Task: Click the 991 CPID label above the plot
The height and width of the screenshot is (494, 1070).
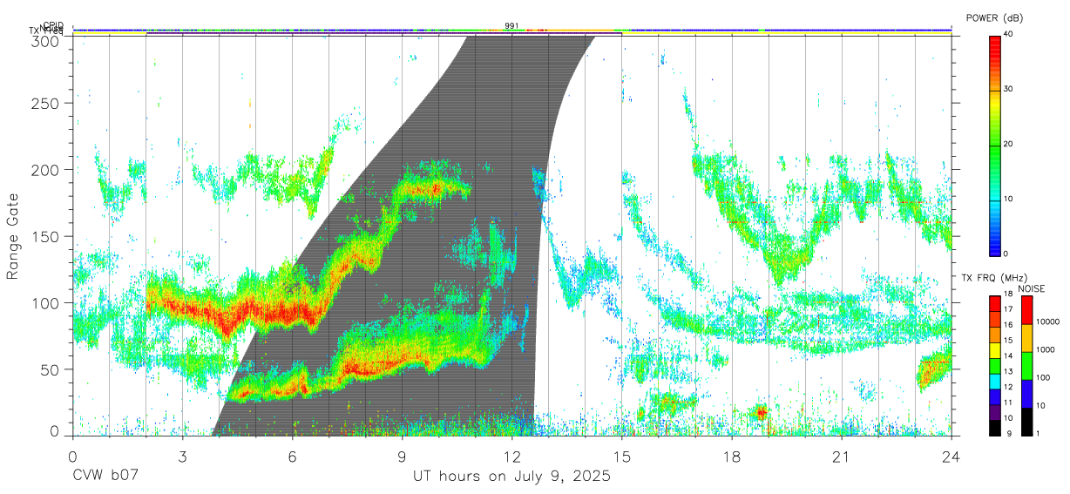Action: coord(512,25)
